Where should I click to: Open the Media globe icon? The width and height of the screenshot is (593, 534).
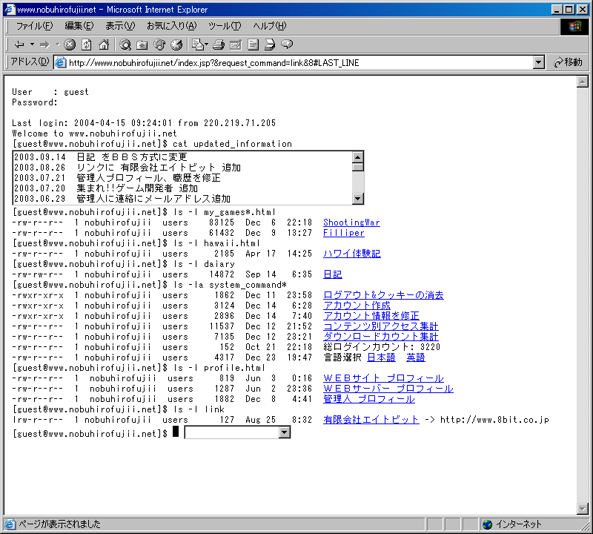click(x=159, y=44)
